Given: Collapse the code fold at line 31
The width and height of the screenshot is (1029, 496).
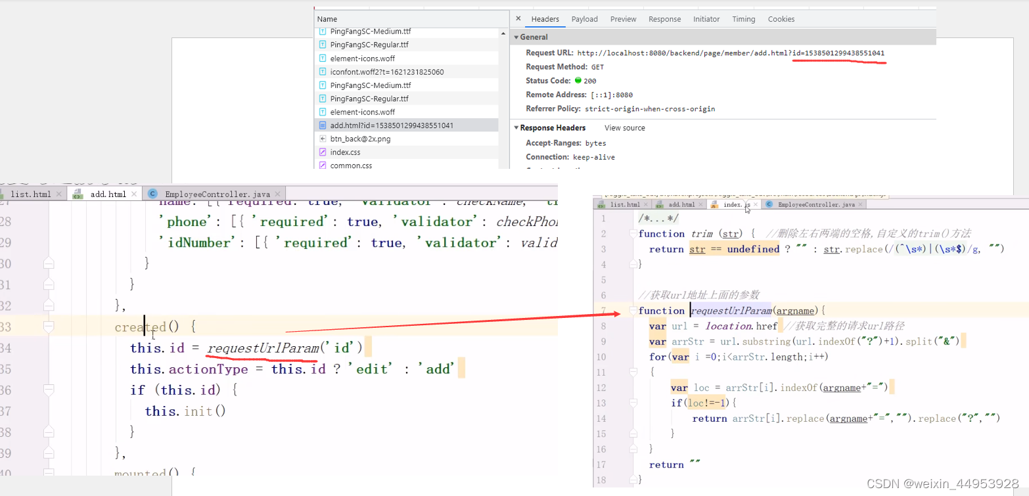Looking at the screenshot, I should tap(48, 284).
